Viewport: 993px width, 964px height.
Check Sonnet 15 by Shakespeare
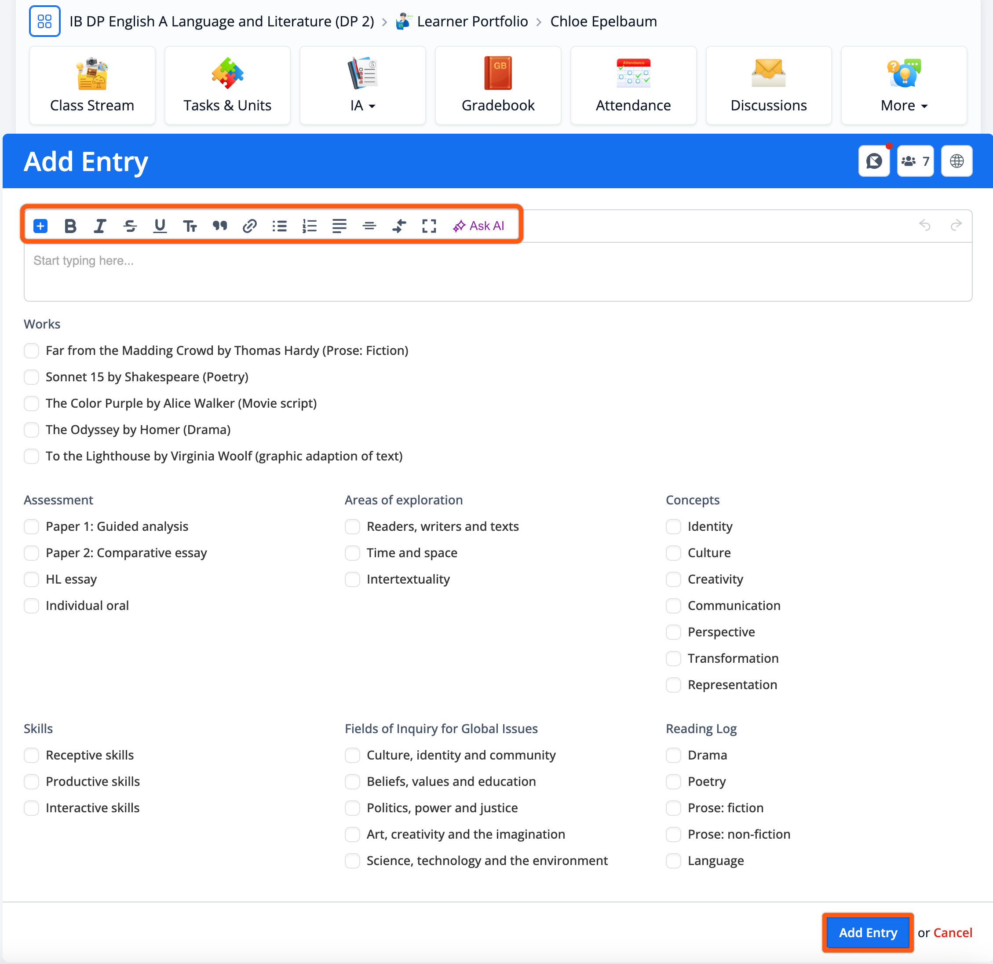(x=31, y=377)
